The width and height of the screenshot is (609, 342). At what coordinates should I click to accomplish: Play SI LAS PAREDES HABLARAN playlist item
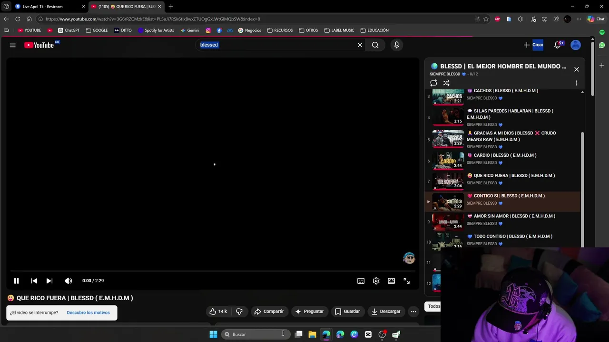502,117
